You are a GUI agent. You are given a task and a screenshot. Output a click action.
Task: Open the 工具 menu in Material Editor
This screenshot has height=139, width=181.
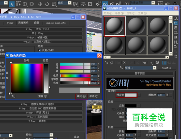tap(142, 13)
